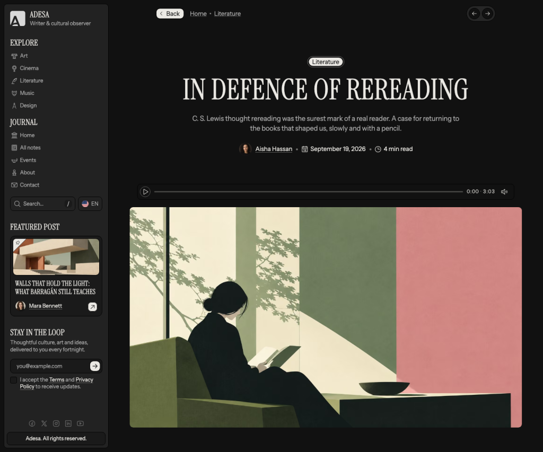Mute the audio with the speaker icon

[x=504, y=192]
